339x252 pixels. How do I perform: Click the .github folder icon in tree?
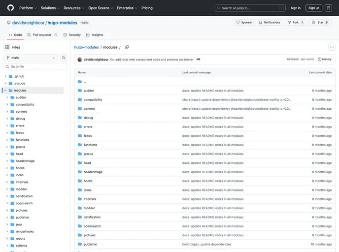[10, 76]
